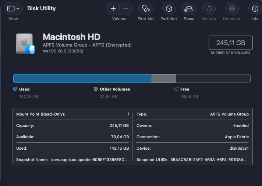Click the Erase drive icon
The height and width of the screenshot is (186, 262).
(189, 8)
